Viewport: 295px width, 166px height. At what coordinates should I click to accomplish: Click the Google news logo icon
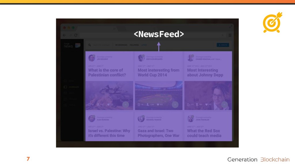78,45
